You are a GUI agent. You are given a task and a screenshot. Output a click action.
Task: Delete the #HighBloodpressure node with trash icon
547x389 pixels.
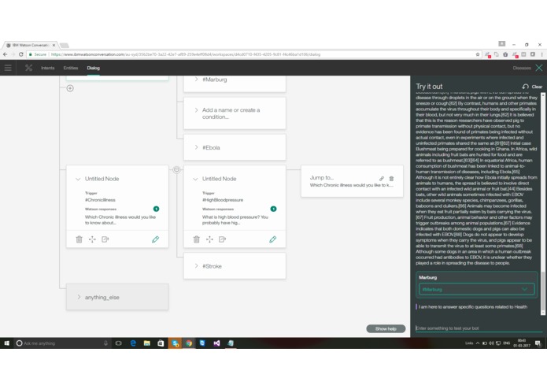coord(197,239)
